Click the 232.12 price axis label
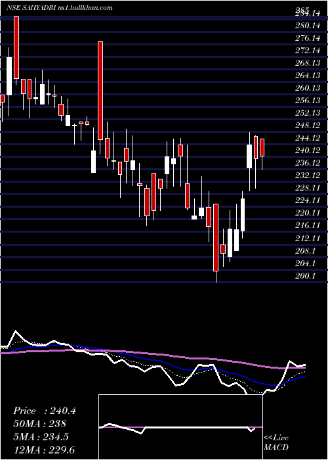This screenshot has width=328, height=460. coord(308,175)
